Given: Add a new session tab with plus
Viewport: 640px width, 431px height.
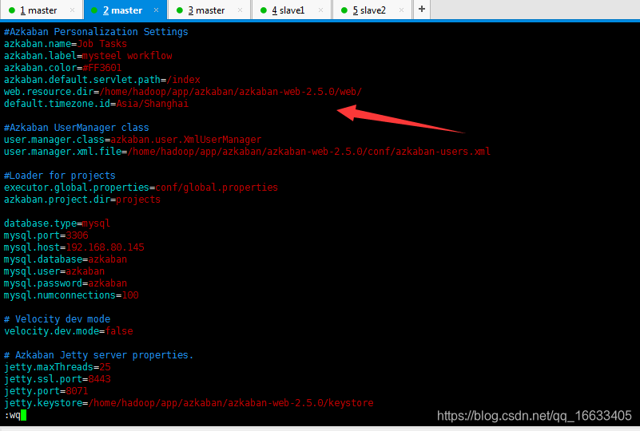Looking at the screenshot, I should pyautogui.click(x=422, y=9).
